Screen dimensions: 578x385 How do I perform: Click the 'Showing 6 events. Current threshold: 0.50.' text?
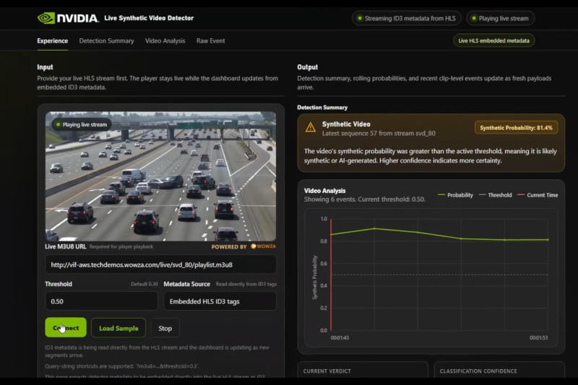[x=364, y=199]
